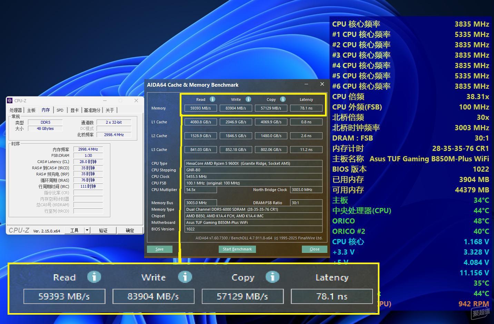494x324 pixels.
Task: Click the L1 Cache read value 4080.8 GB/s
Action: (201, 122)
